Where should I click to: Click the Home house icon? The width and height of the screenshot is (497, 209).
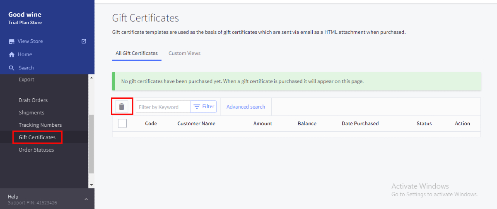(x=12, y=55)
